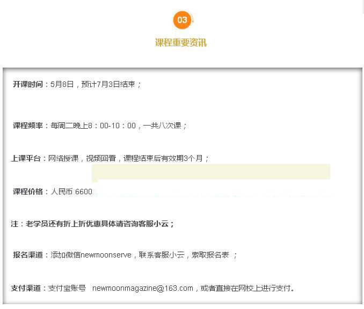Click the 课程重要资讯 heading

click(x=181, y=43)
